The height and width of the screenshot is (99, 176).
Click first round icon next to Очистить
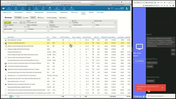21,23
